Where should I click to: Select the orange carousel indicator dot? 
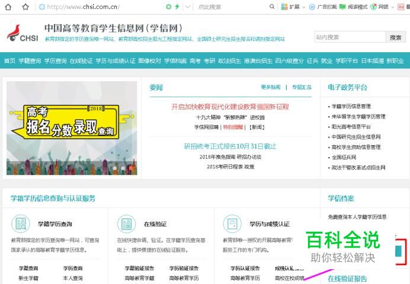[131, 168]
